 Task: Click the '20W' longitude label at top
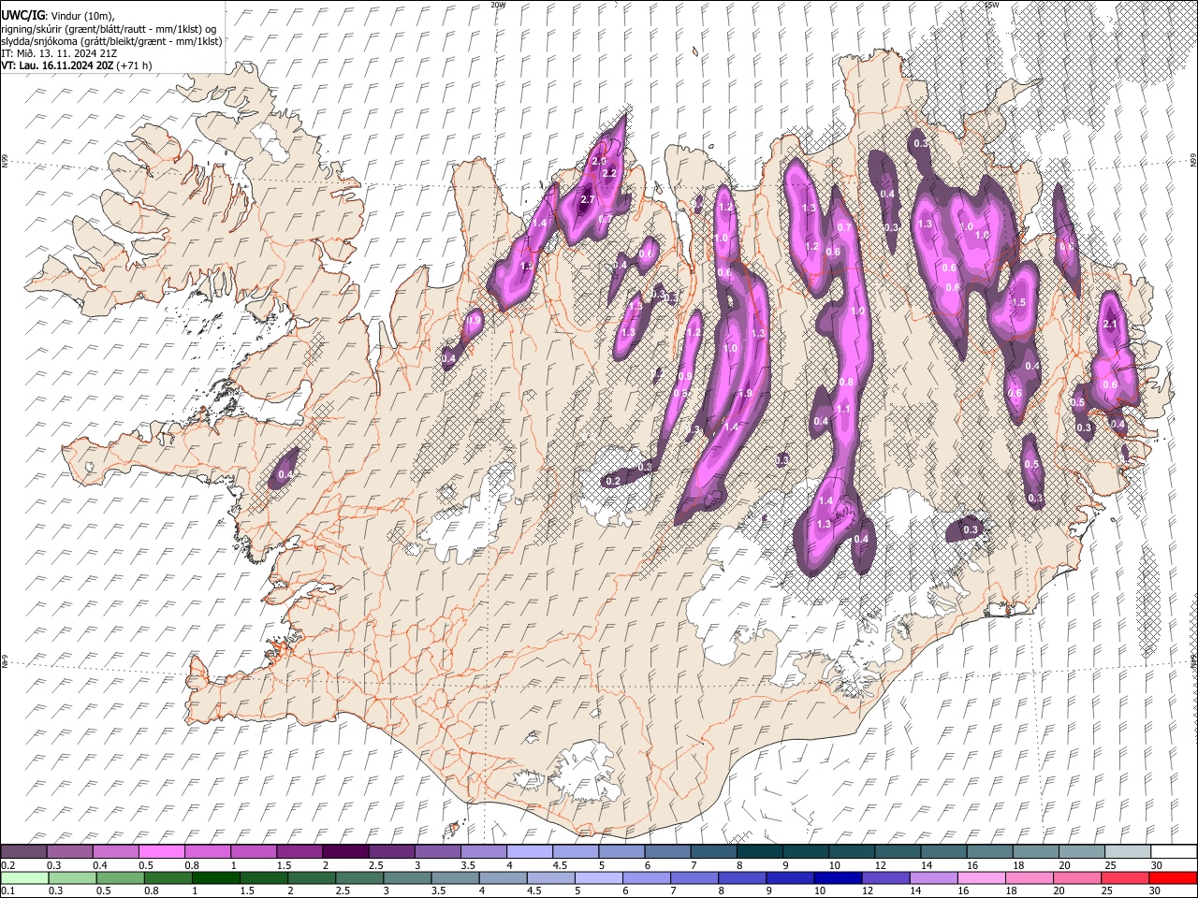pos(498,5)
